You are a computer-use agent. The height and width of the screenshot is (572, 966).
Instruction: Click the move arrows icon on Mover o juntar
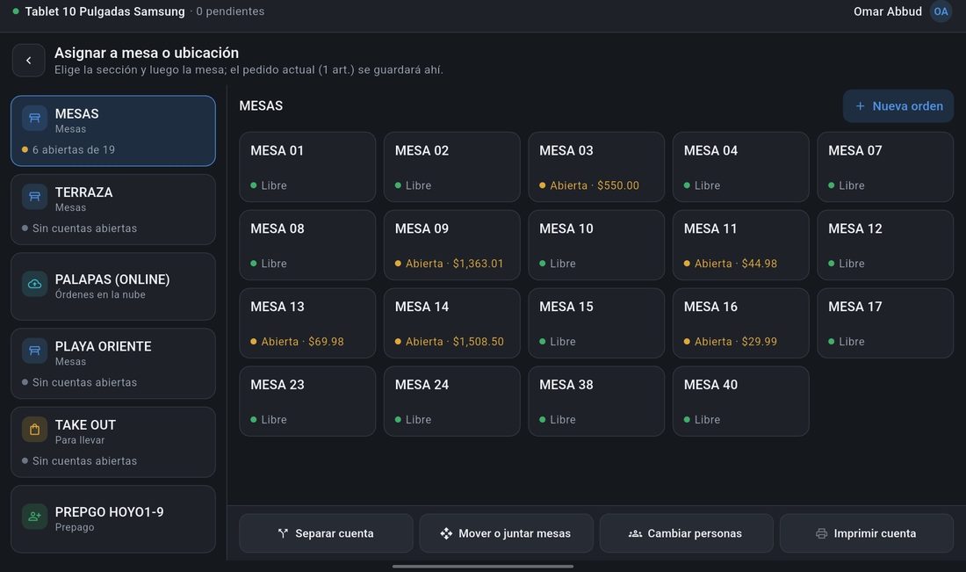446,533
